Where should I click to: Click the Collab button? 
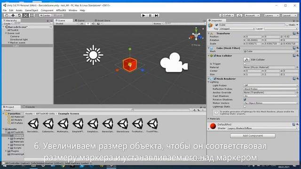227,15
